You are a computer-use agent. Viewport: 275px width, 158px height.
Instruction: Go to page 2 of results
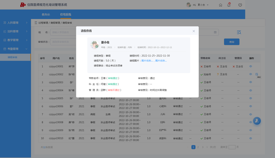point(198,147)
